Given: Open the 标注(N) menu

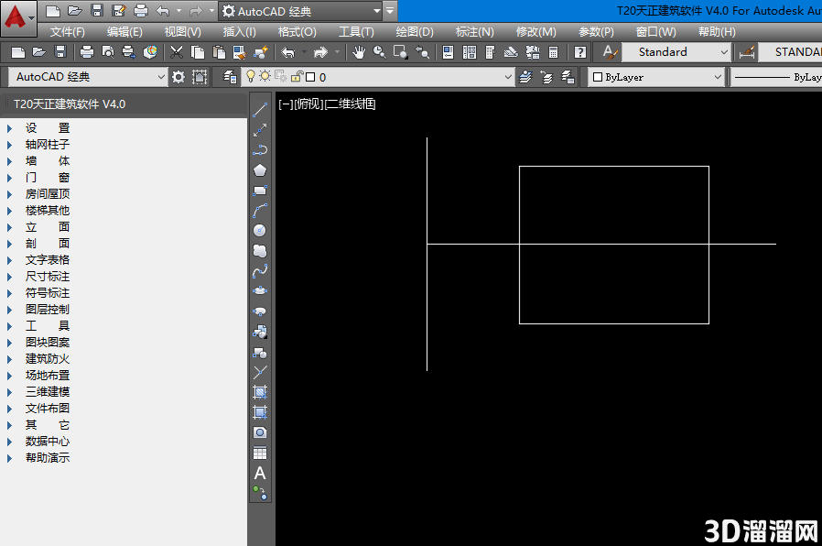Looking at the screenshot, I should click(474, 32).
